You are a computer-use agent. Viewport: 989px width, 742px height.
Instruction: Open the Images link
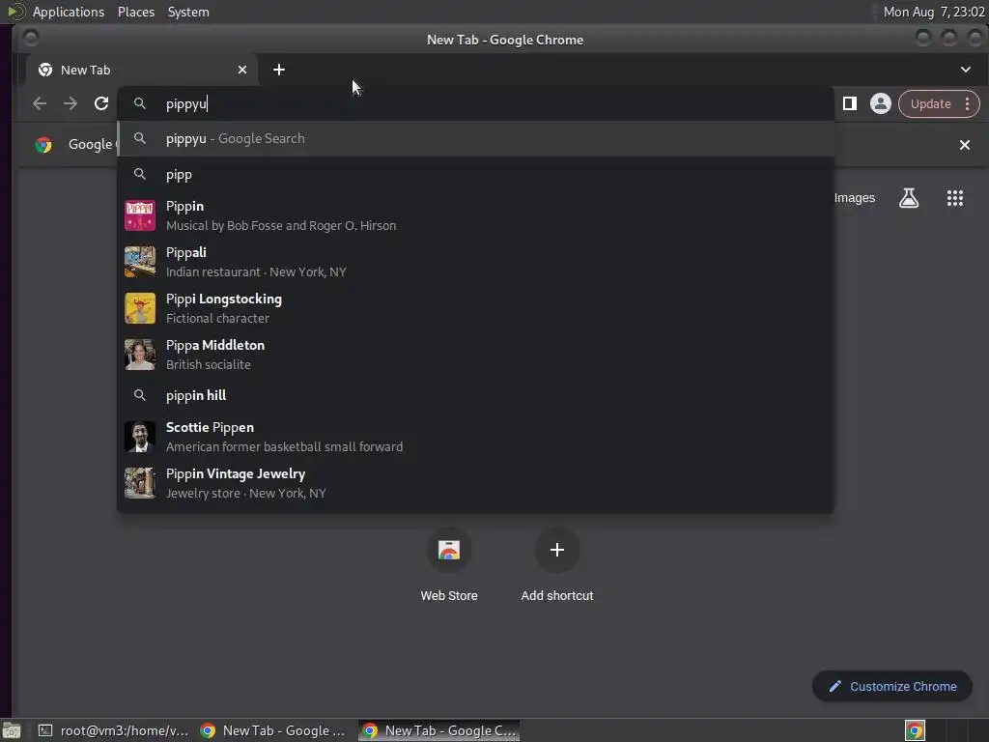(x=854, y=198)
